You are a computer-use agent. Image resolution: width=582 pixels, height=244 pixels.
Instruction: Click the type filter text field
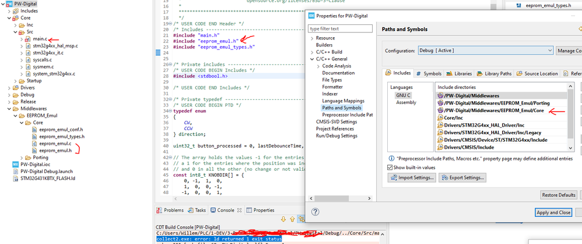coord(340,28)
